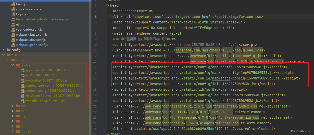Select the static folder icon
Screen dimensions: 314x135
pos(13,60)
